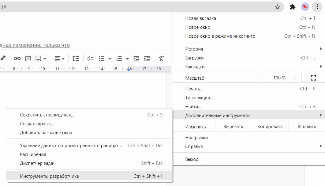Click the blue right indent marker on ruler

coord(129,70)
